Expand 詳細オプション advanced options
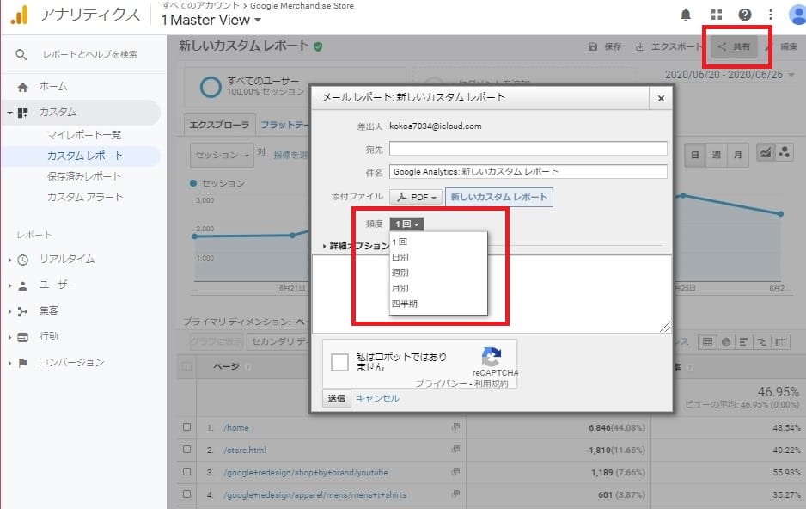The height and width of the screenshot is (509, 806). [356, 246]
